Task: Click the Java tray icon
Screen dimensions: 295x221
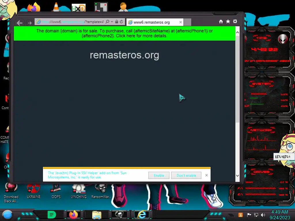Action: coord(240,215)
